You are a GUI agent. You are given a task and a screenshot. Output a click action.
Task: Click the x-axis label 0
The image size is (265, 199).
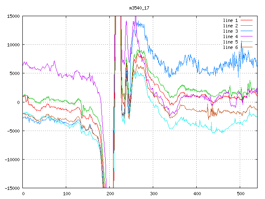(x=23, y=194)
